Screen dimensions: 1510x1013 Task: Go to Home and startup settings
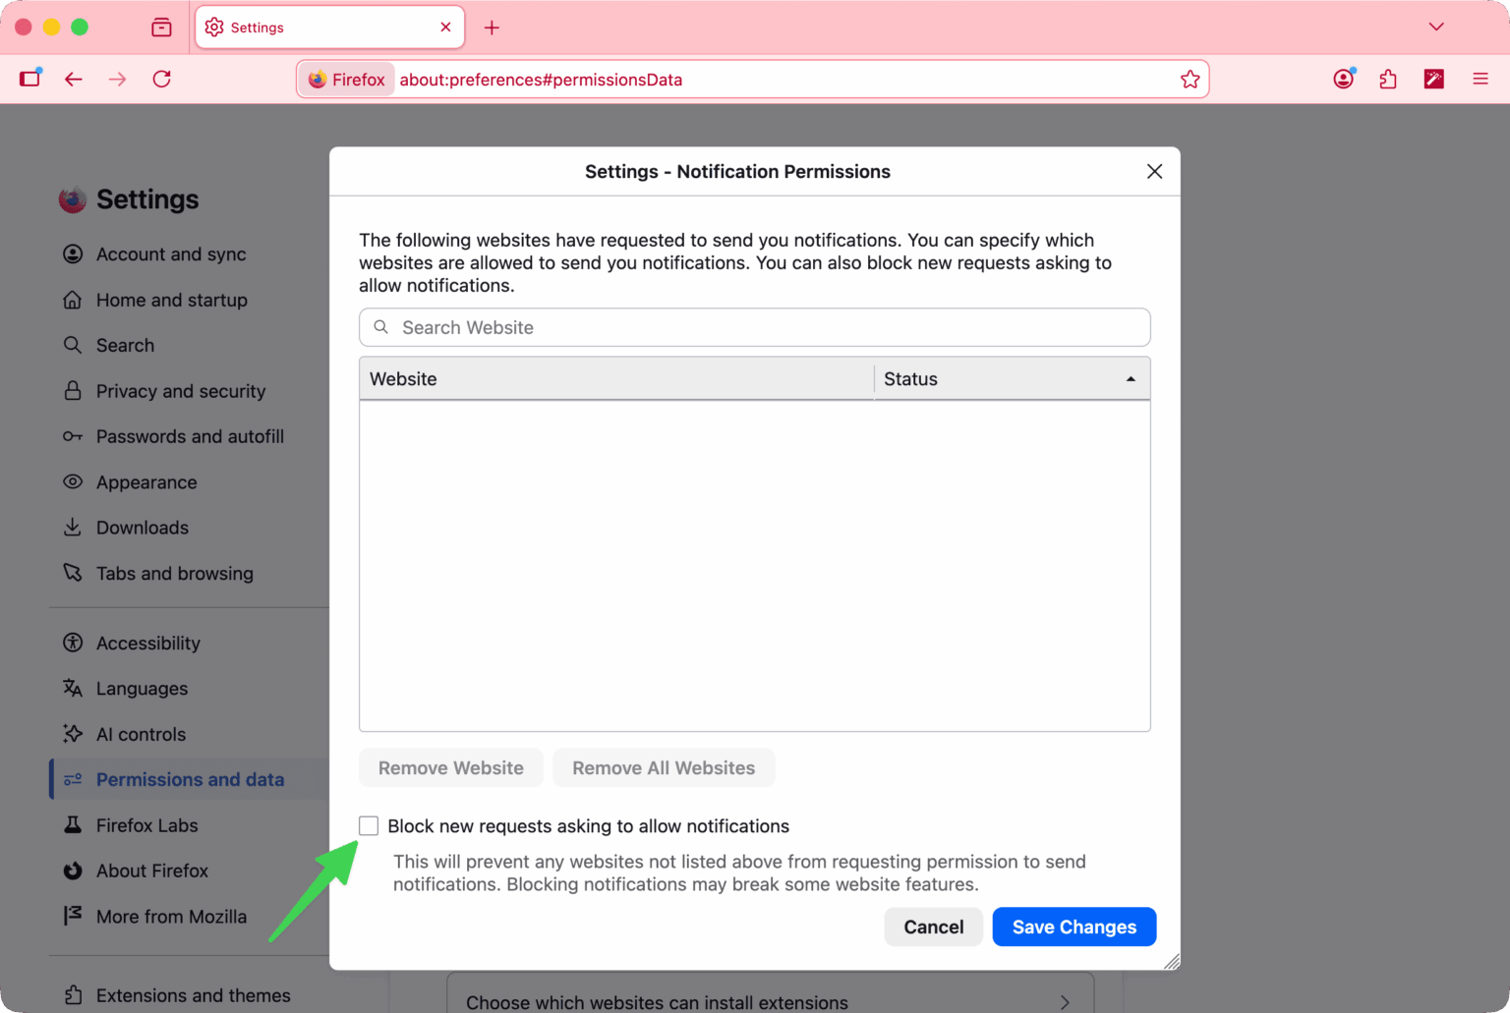point(171,300)
